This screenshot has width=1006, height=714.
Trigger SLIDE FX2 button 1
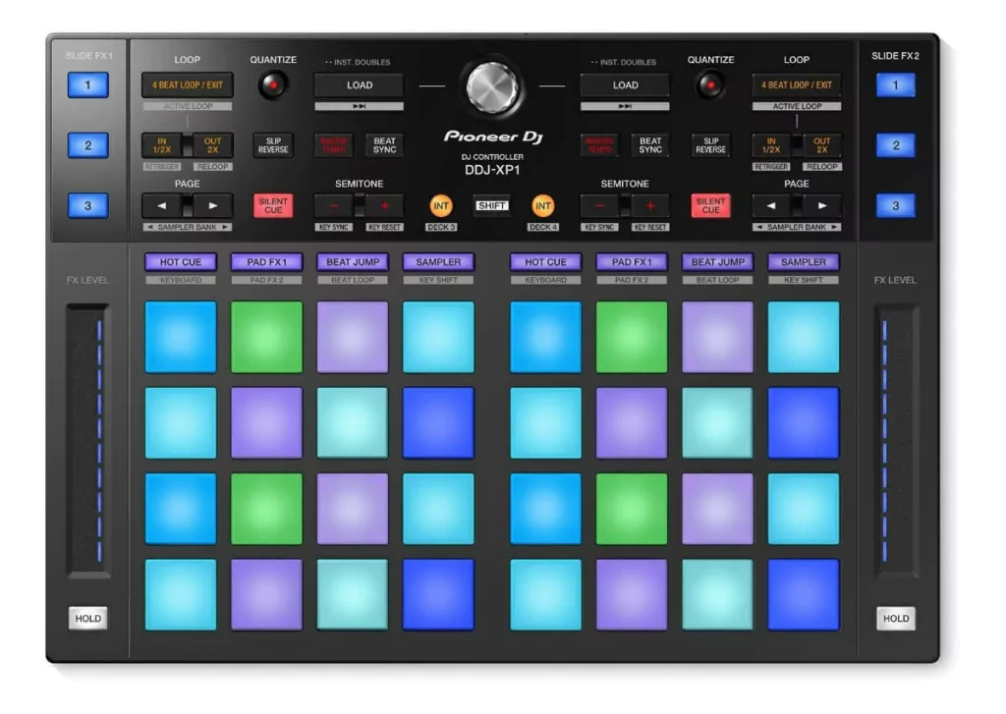(x=896, y=85)
